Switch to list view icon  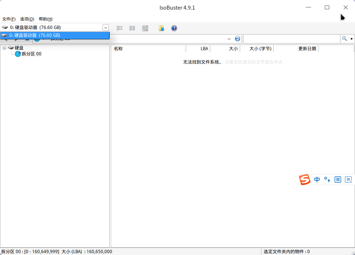pyautogui.click(x=120, y=28)
